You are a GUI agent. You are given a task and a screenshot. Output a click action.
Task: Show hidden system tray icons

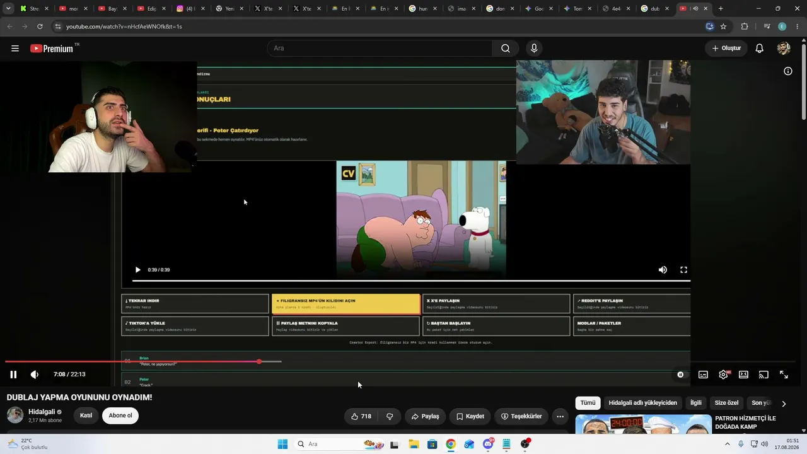click(x=727, y=444)
